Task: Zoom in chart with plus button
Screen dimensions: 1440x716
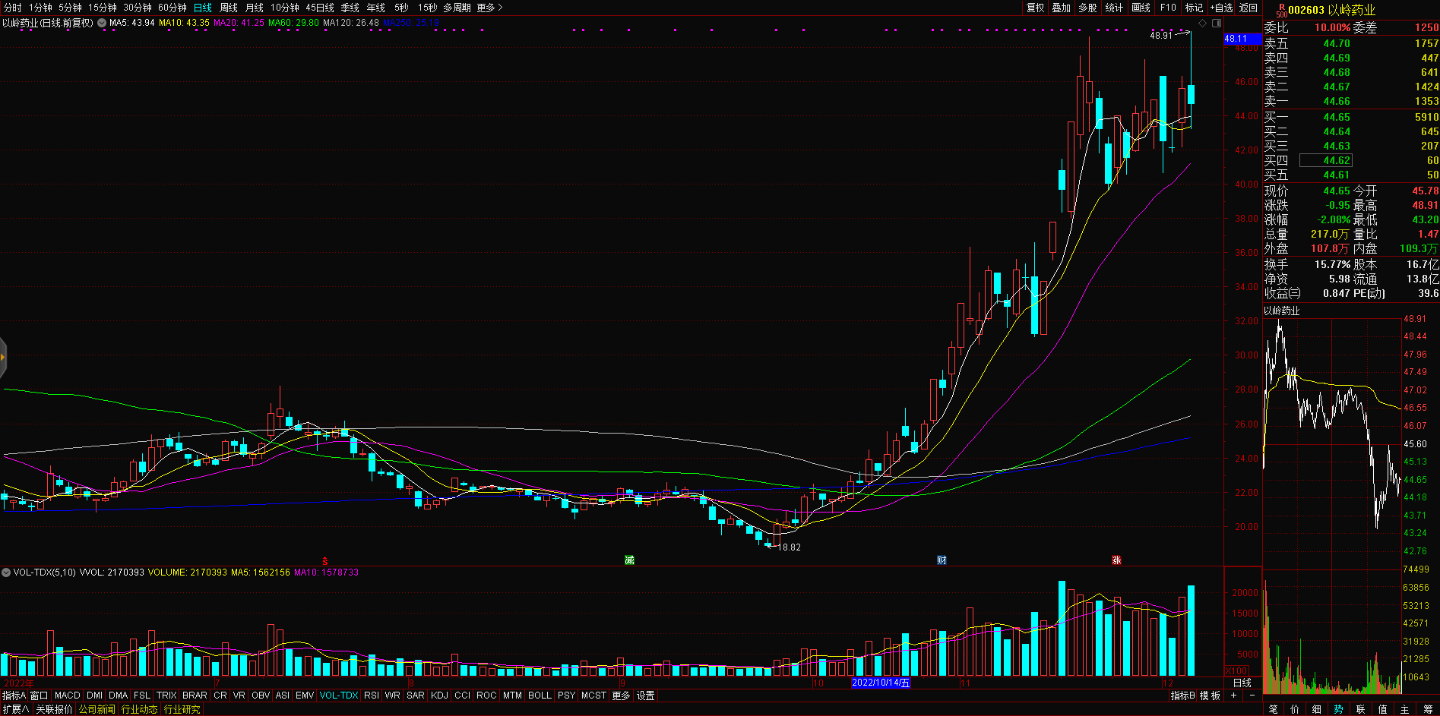Action: click(x=1233, y=695)
